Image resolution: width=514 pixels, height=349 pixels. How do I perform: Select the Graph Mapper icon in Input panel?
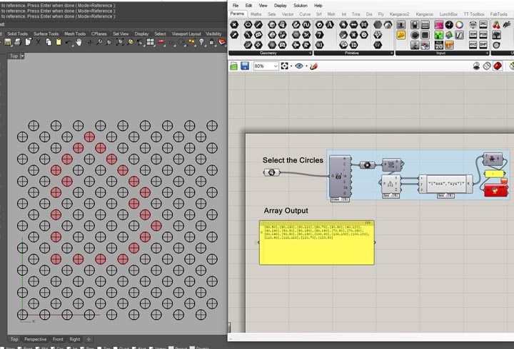(x=459, y=35)
